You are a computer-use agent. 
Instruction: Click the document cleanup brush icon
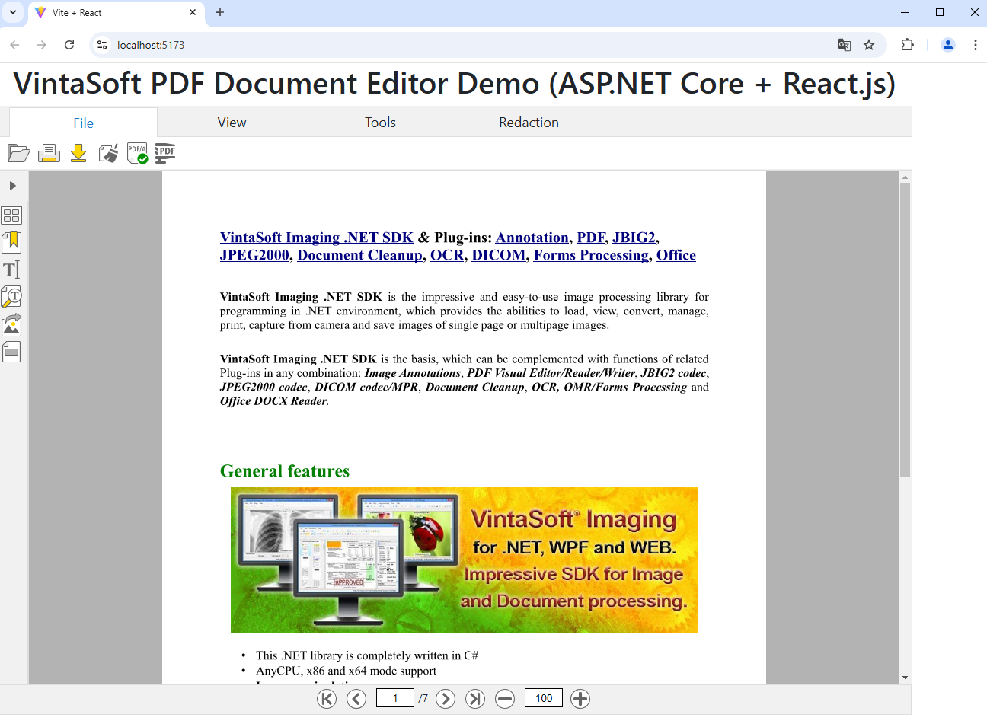[x=108, y=153]
